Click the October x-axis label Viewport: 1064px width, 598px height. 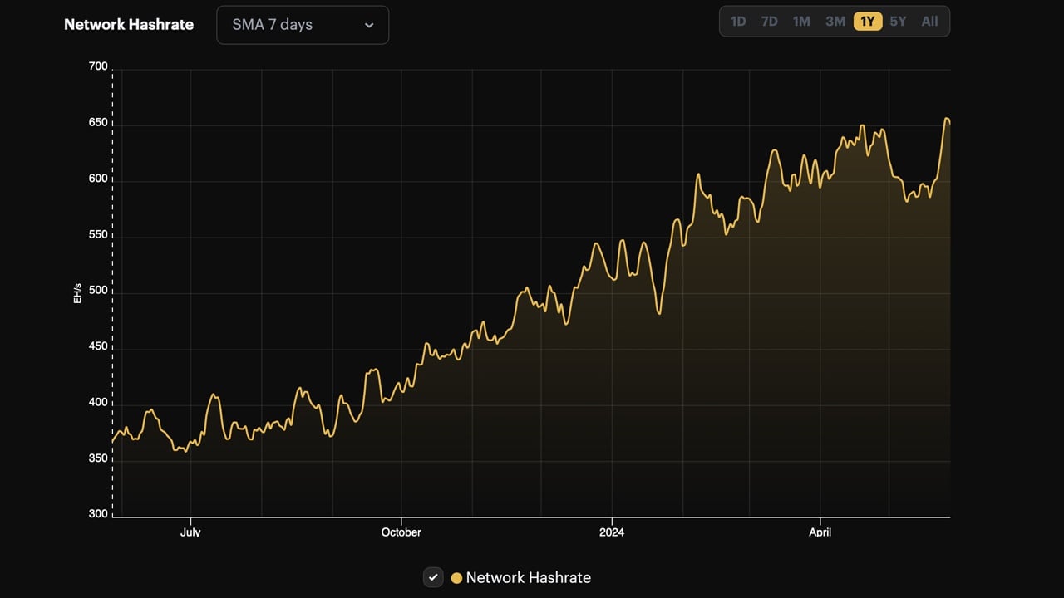coord(401,532)
